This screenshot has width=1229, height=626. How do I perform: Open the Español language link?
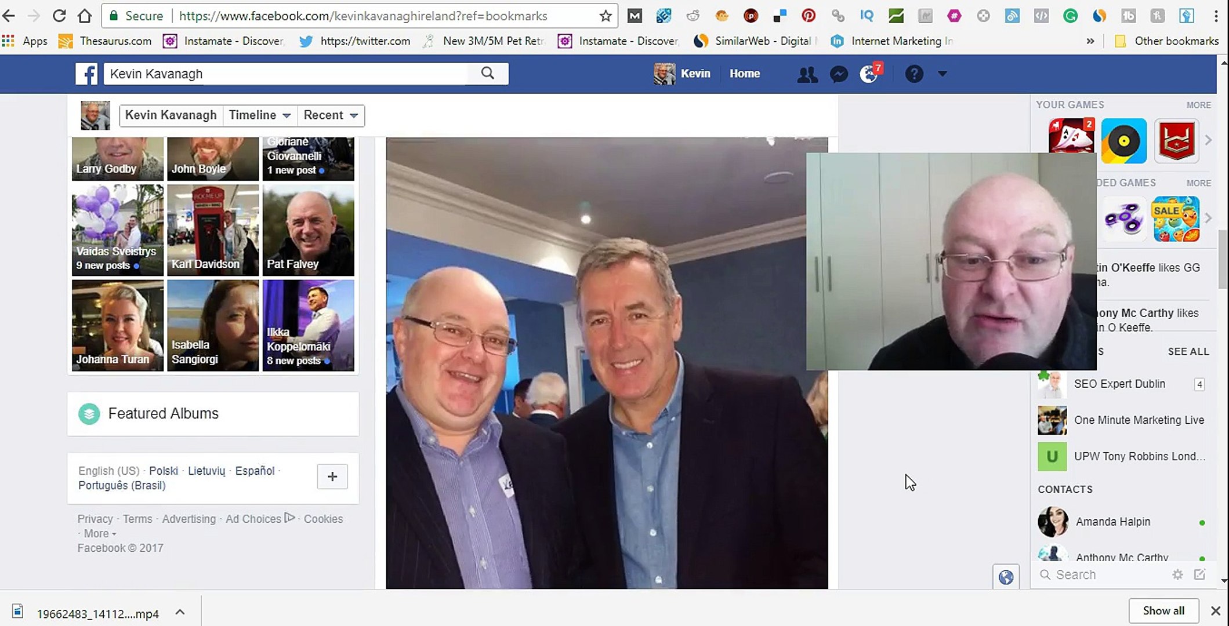[255, 471]
